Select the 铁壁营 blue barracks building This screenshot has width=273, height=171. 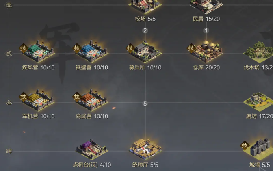point(92,52)
